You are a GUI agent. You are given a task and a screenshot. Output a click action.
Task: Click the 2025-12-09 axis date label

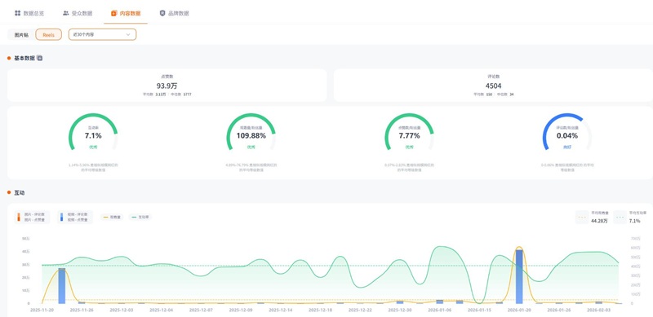(241, 310)
